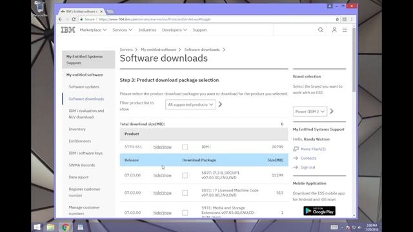Screen dimensions: 413x232
Task: Open the All supported products dropdown
Action: (x=190, y=104)
